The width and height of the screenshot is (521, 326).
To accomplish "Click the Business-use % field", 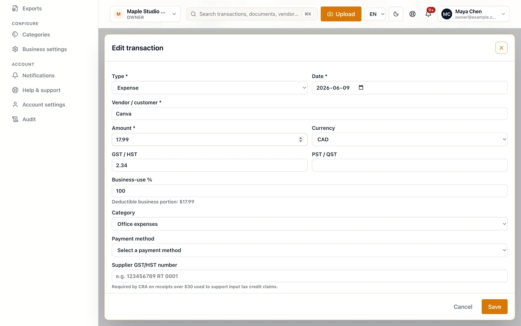I will point(310,191).
